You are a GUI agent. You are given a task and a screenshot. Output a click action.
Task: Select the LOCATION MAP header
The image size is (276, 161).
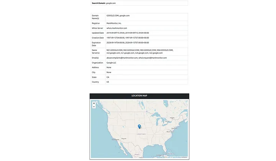click(x=139, y=96)
